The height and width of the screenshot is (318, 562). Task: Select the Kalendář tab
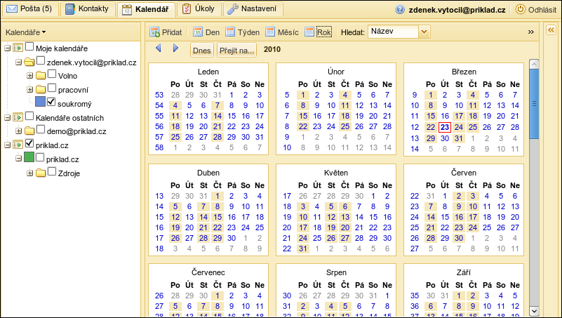(145, 10)
